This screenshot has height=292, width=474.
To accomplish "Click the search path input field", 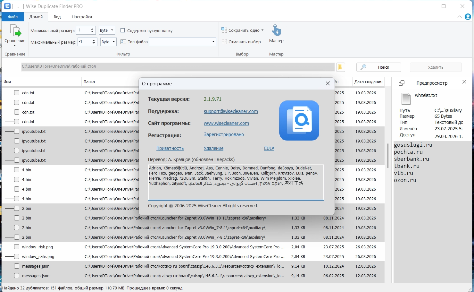I will click(178, 67).
